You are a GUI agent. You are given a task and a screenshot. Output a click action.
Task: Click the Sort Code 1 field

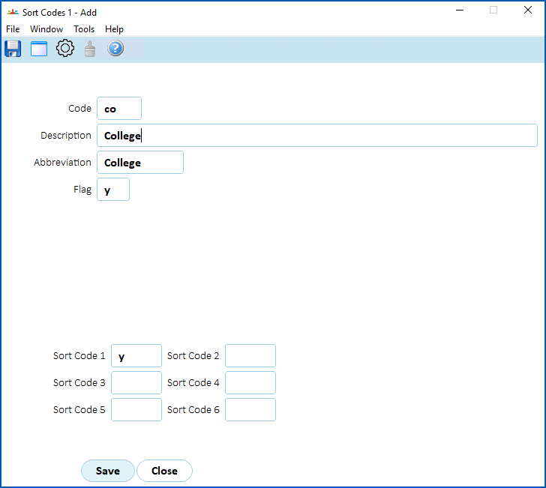pos(136,356)
